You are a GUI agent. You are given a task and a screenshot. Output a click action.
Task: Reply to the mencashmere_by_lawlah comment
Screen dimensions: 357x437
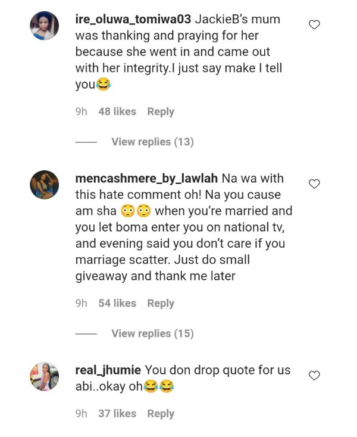161,303
